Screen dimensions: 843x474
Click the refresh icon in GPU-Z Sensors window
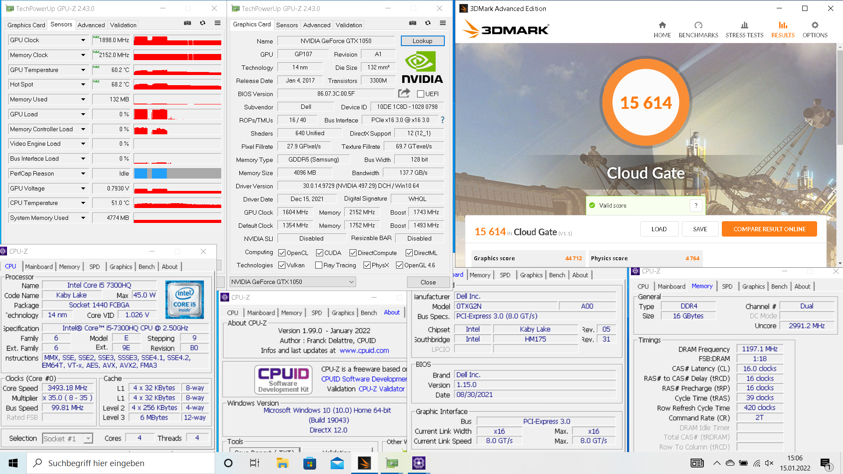tap(202, 23)
